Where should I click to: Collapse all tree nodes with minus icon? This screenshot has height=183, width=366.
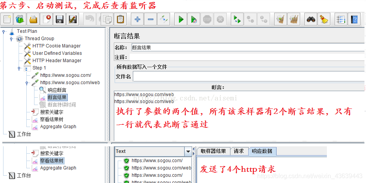[x=151, y=19]
